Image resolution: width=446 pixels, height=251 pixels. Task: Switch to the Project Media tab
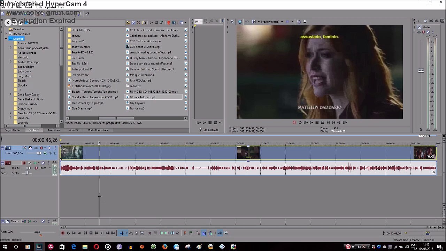click(x=12, y=130)
